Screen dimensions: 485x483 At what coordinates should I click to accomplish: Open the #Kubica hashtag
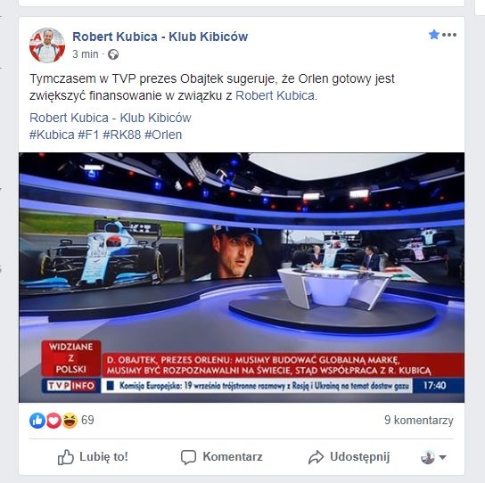[52, 135]
